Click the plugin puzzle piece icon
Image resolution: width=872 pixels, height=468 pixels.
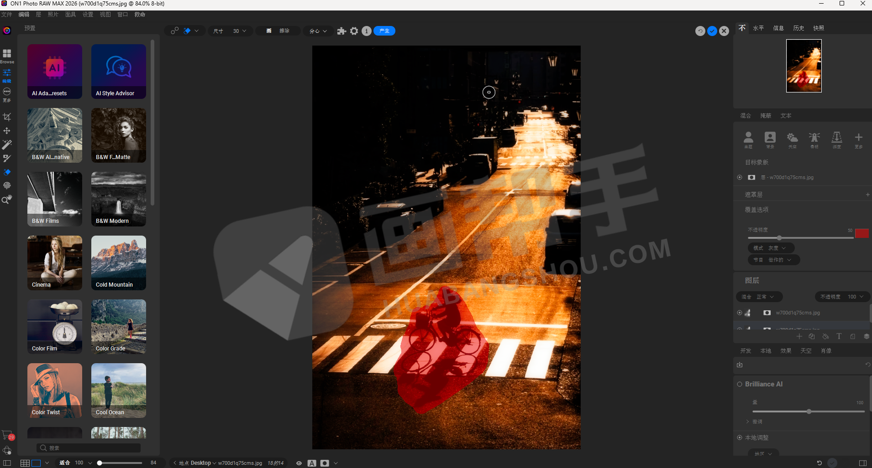[341, 31]
